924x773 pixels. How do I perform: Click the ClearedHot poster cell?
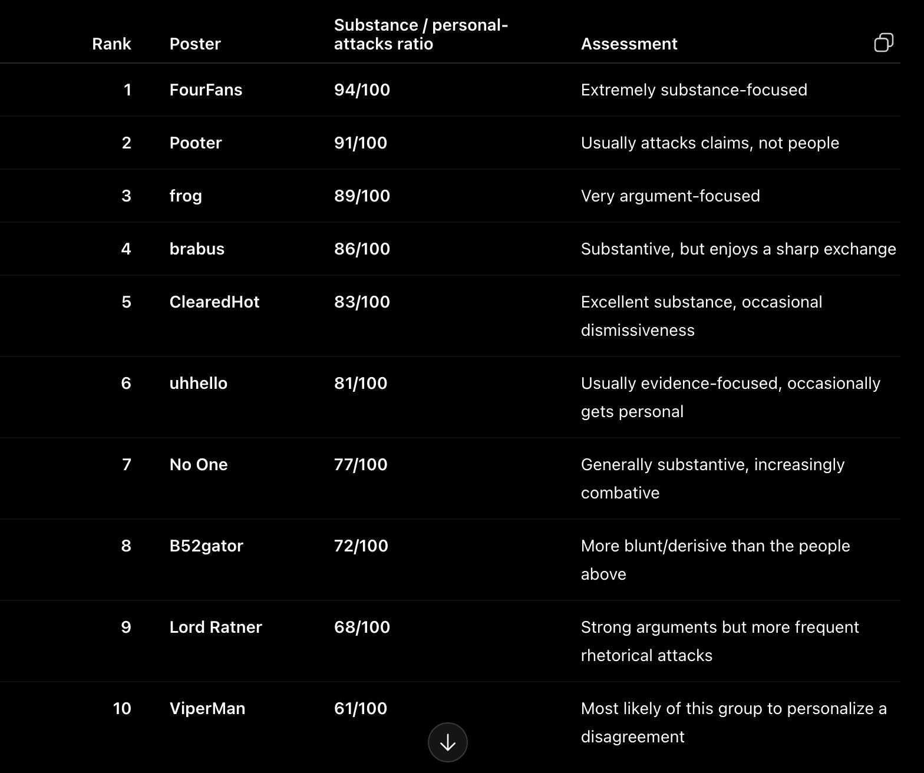coord(214,302)
